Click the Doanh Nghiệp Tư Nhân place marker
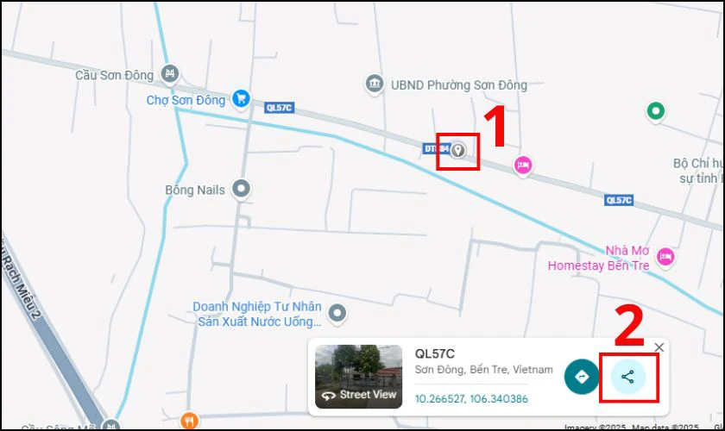This screenshot has width=725, height=431. click(337, 314)
